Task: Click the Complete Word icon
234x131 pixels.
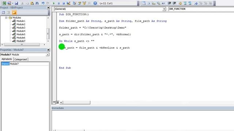Action: pos(163,3)
